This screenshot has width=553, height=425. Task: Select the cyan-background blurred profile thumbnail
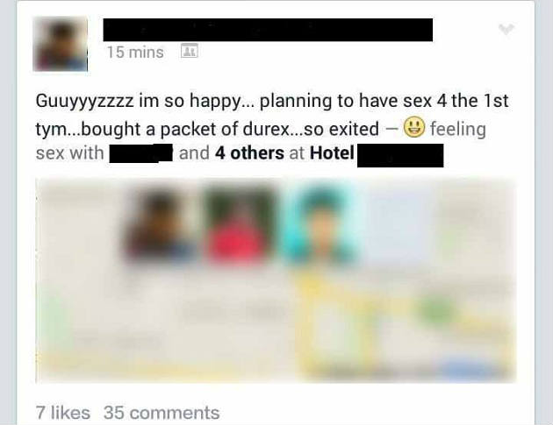point(321,225)
